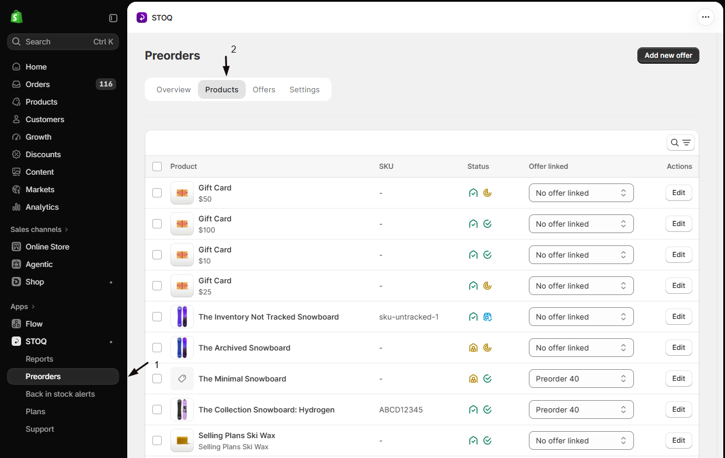The width and height of the screenshot is (725, 458).
Task: Open Preorder 40 dropdown for The Minimal Snowboard
Action: click(581, 379)
